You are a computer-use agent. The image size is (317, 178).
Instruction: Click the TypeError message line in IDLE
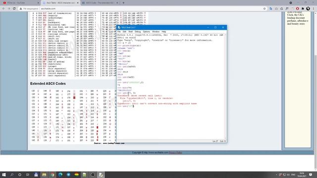157,103
